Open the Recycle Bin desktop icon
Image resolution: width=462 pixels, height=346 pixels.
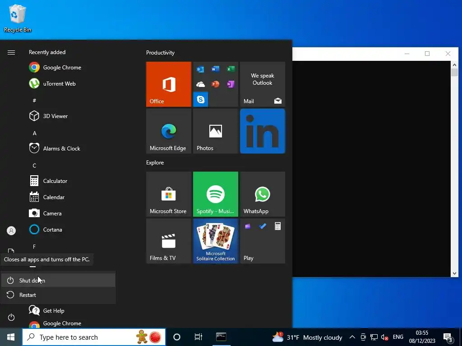18,18
